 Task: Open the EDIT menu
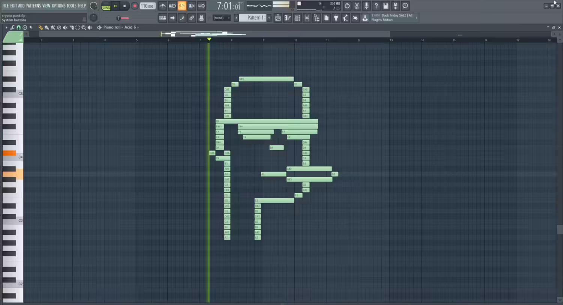[x=14, y=6]
